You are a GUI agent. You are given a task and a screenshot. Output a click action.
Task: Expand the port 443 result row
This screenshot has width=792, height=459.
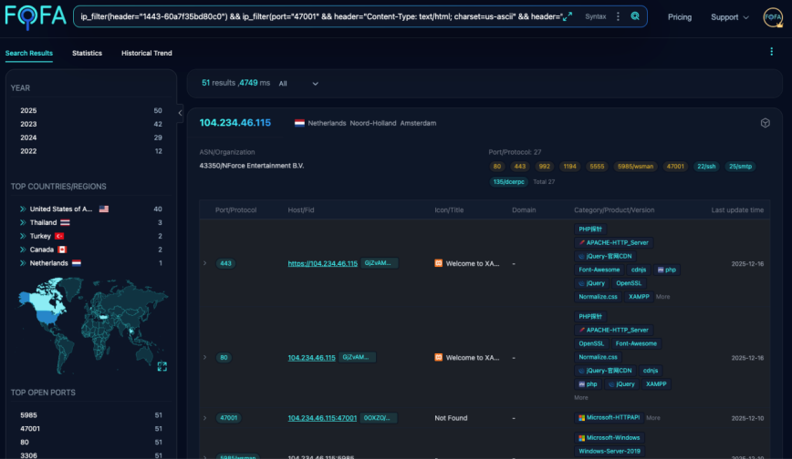click(x=204, y=263)
